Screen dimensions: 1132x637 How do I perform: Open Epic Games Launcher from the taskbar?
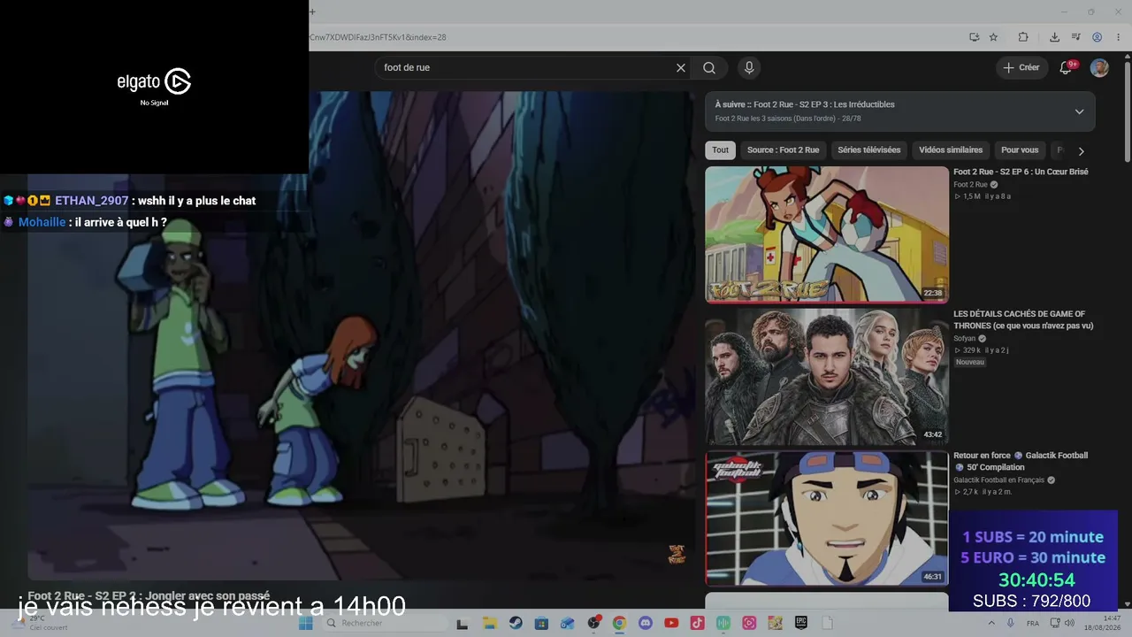[801, 624]
